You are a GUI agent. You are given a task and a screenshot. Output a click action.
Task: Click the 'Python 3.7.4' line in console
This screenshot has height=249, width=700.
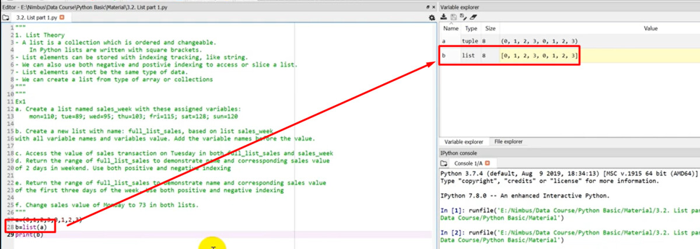point(570,174)
